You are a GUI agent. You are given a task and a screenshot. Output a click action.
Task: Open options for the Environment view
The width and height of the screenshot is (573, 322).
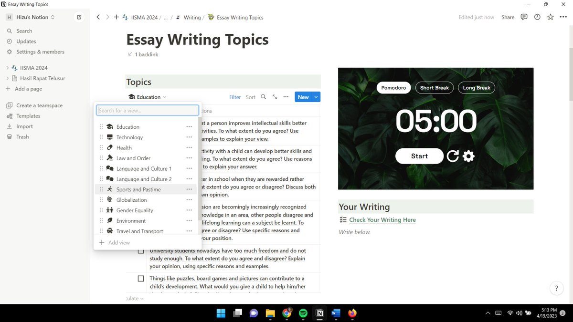(190, 221)
